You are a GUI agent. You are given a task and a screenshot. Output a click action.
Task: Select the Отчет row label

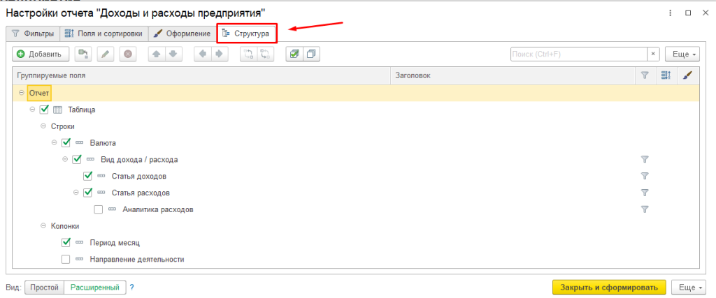[38, 93]
